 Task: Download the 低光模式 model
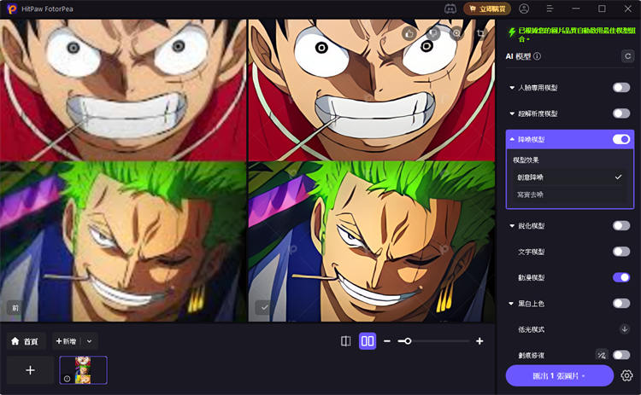624,329
